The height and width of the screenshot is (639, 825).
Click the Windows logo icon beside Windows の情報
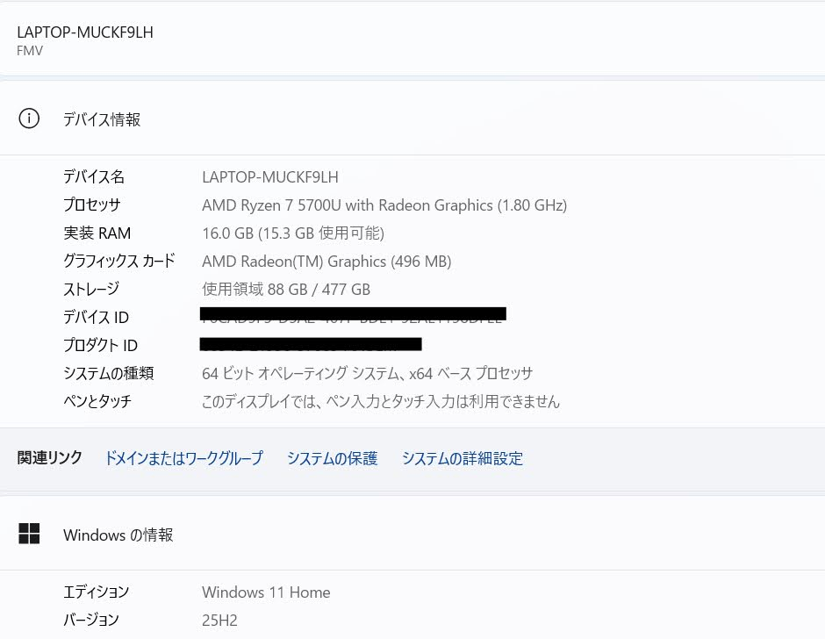[29, 533]
